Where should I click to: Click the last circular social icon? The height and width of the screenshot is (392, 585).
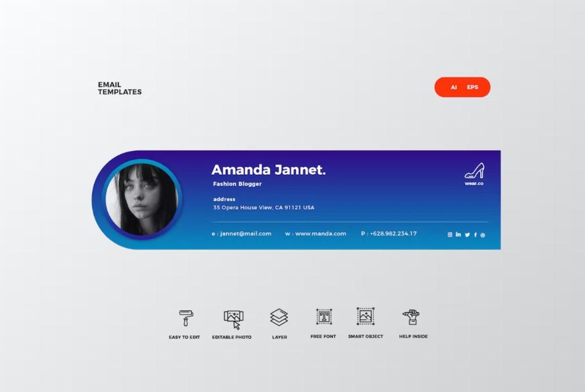coord(483,235)
